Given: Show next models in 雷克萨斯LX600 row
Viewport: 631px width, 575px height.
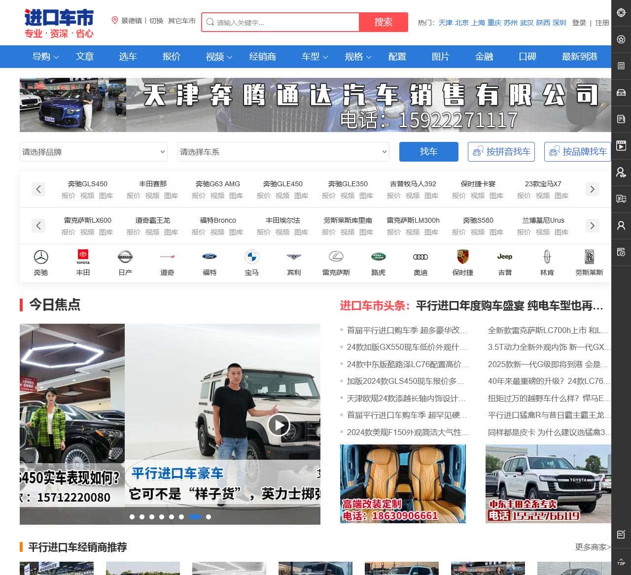Looking at the screenshot, I should (592, 226).
